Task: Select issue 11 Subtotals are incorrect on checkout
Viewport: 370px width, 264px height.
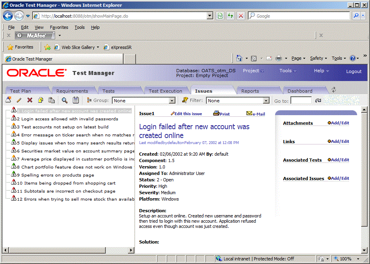Action: [x=66, y=191]
